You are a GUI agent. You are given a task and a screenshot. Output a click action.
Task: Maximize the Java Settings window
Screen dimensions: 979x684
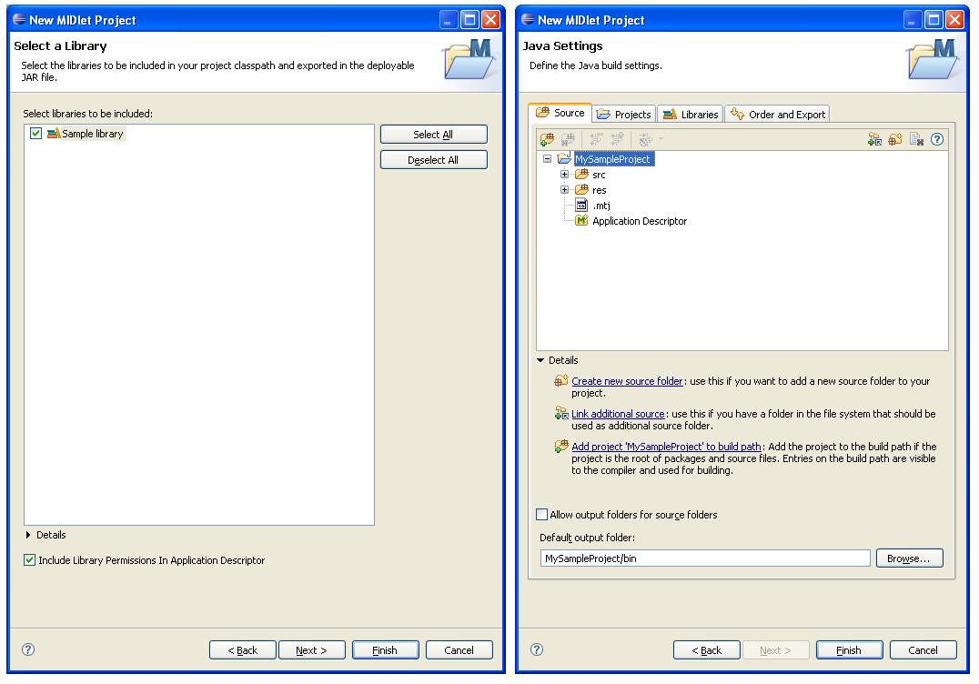pyautogui.click(x=934, y=19)
